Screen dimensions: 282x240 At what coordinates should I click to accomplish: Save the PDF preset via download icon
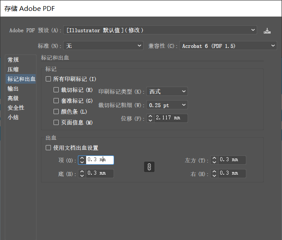pyautogui.click(x=267, y=31)
